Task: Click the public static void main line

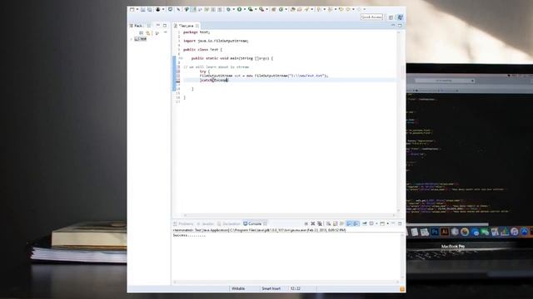Action: click(232, 58)
